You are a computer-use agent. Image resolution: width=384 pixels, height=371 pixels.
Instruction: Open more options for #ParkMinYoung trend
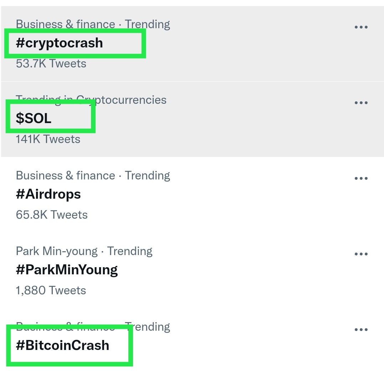click(x=361, y=254)
